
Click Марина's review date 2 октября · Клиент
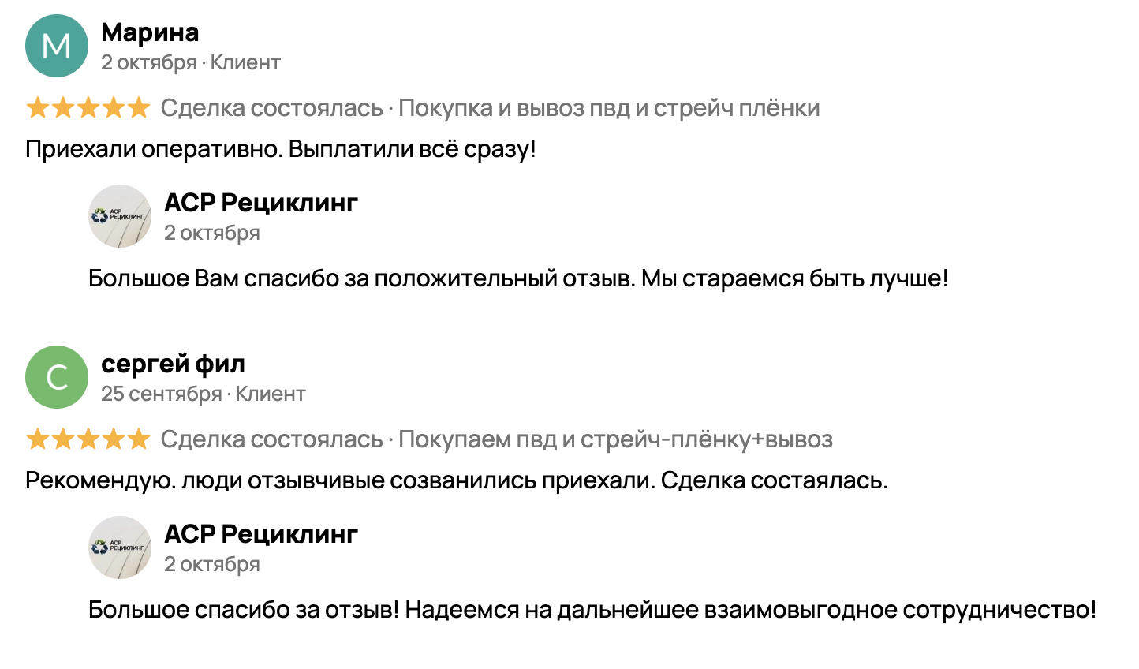(x=190, y=62)
